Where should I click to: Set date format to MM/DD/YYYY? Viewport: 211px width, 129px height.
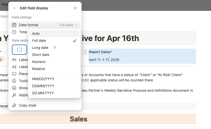click(x=43, y=79)
